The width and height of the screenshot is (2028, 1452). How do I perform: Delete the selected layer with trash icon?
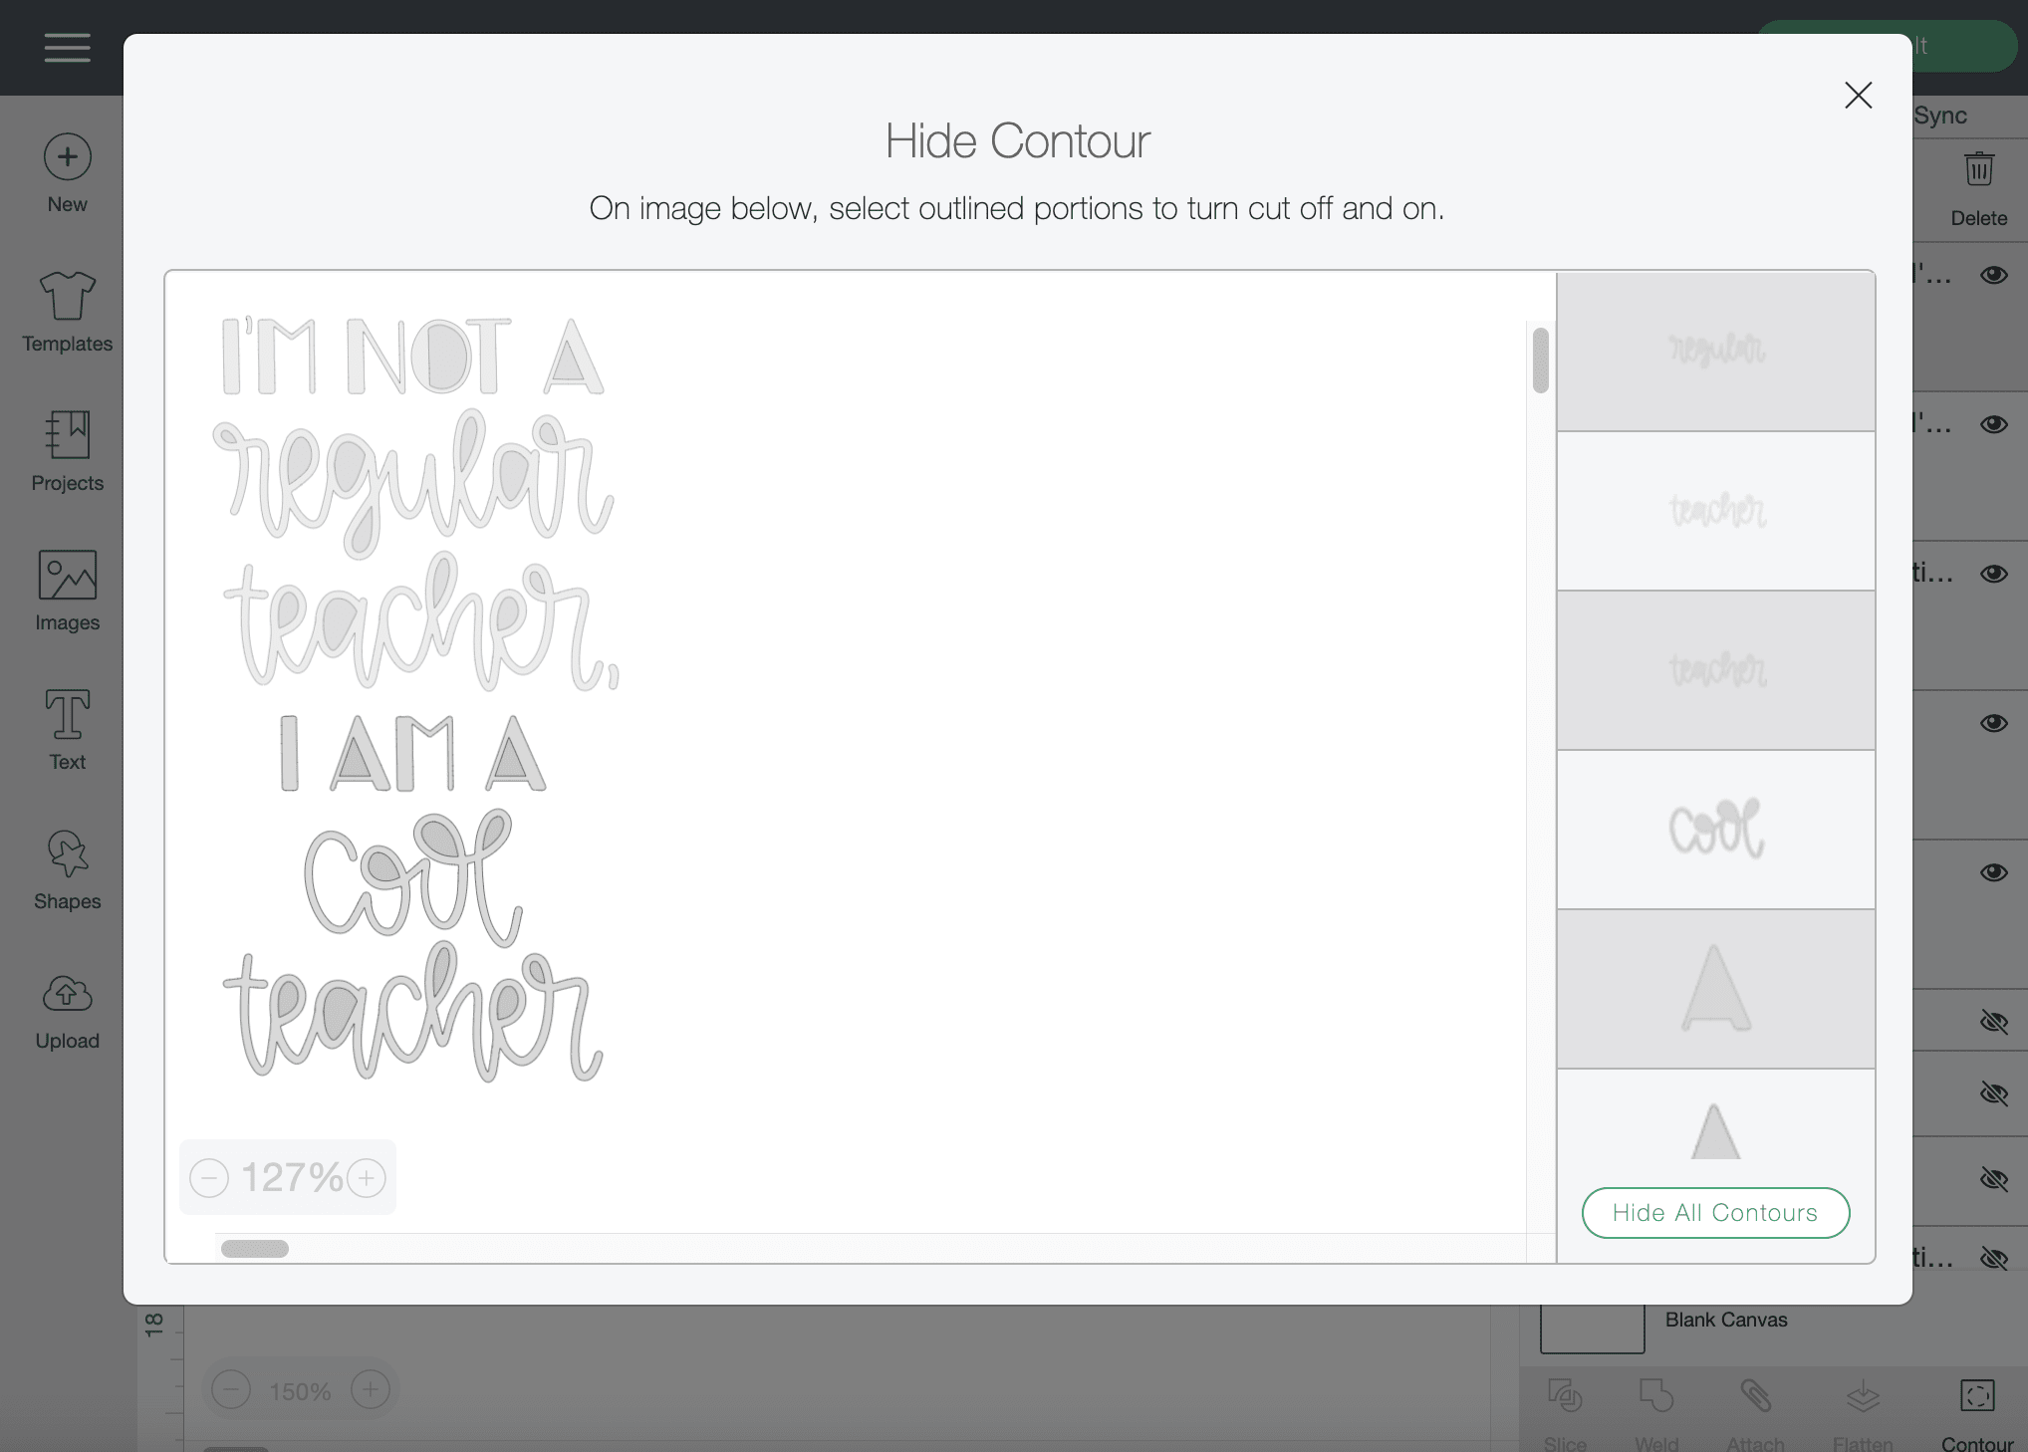tap(1978, 168)
